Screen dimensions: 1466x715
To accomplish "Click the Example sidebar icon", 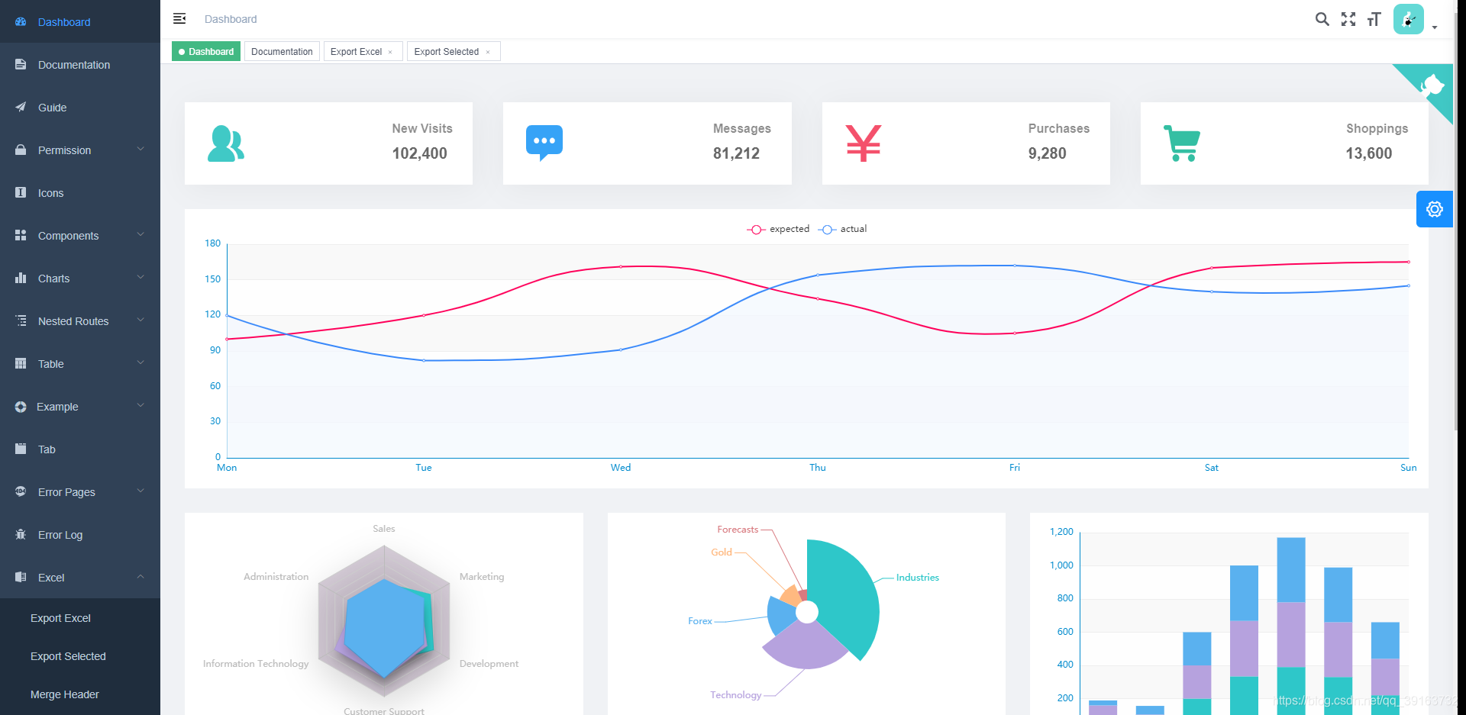I will click(21, 407).
